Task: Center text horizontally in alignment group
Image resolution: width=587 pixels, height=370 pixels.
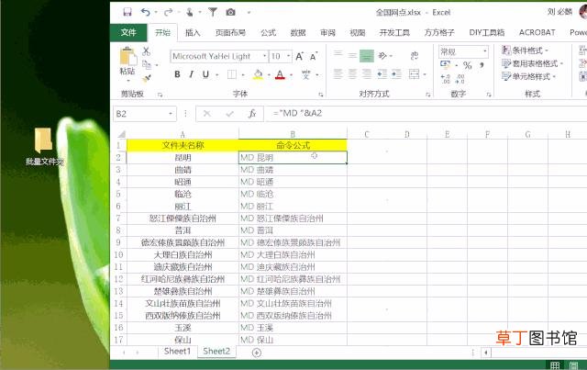Action: (x=352, y=74)
